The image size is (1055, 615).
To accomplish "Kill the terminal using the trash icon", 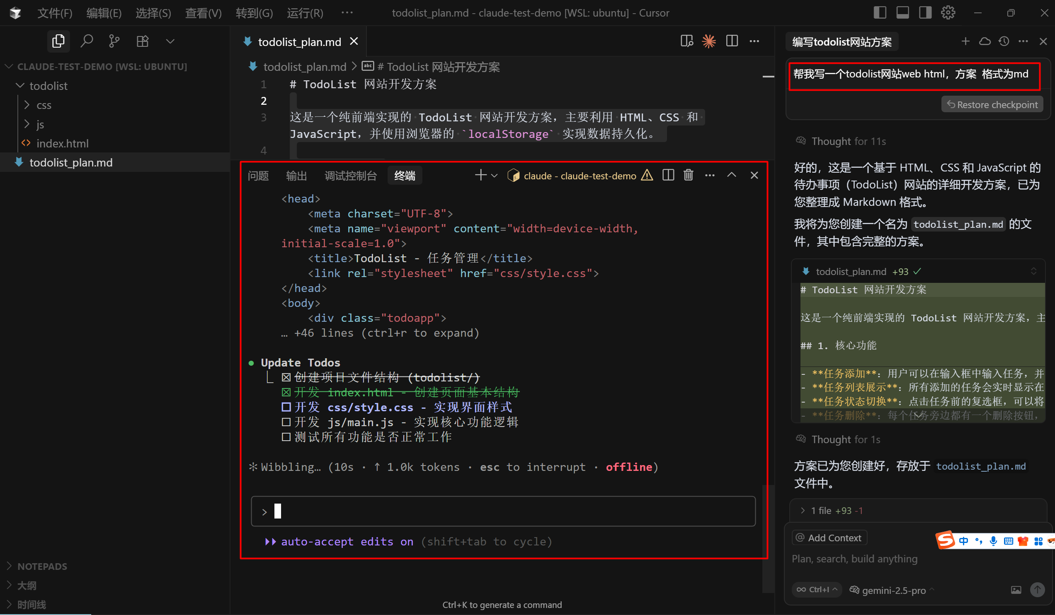I will [688, 175].
